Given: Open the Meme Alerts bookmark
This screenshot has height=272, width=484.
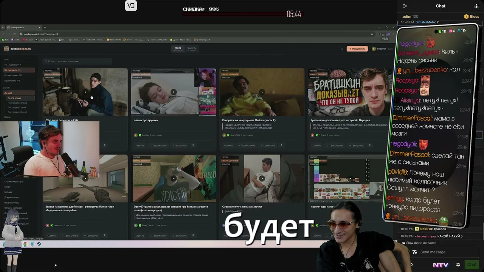Looking at the screenshot, I should [x=114, y=40].
